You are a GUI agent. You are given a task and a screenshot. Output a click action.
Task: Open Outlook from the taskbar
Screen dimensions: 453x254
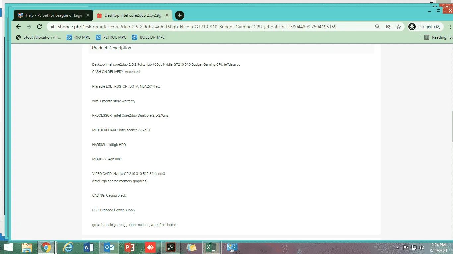tap(109, 247)
